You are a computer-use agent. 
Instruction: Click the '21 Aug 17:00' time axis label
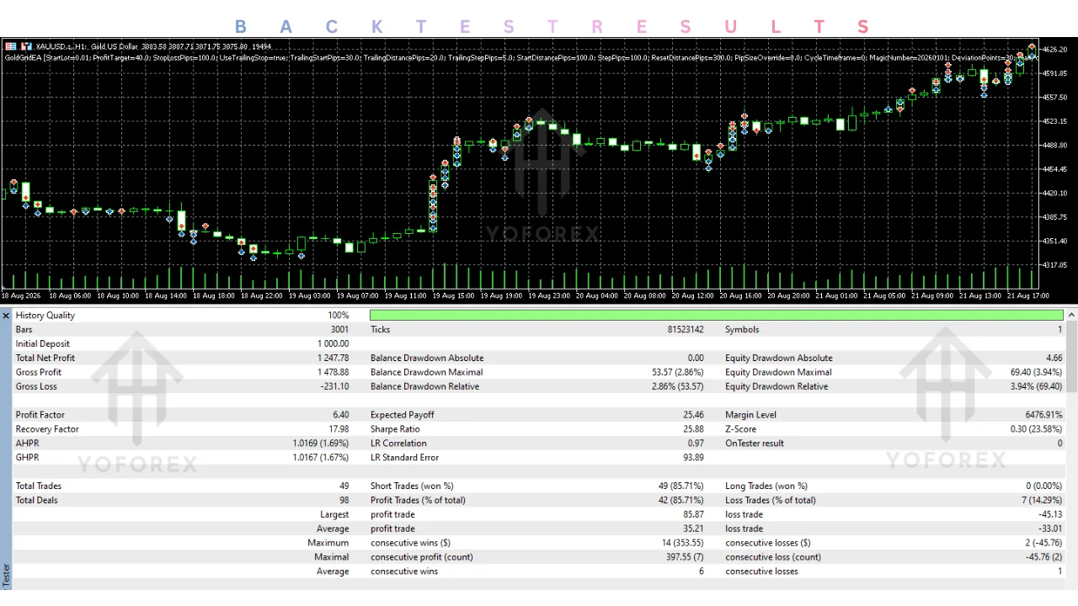[x=1028, y=295]
